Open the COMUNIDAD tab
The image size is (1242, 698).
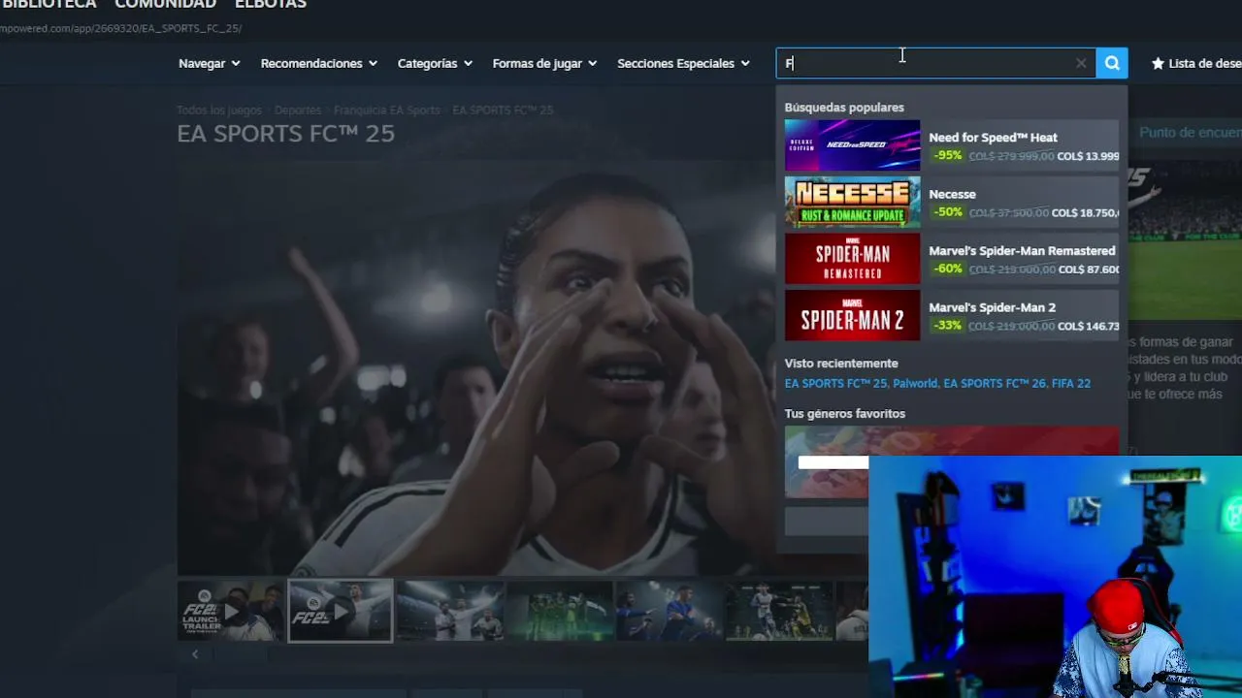pyautogui.click(x=165, y=4)
